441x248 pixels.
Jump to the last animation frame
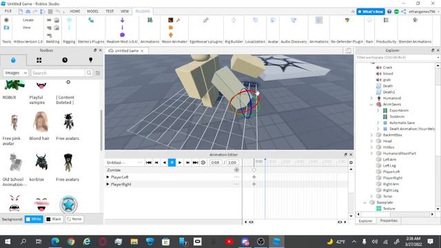(195, 163)
